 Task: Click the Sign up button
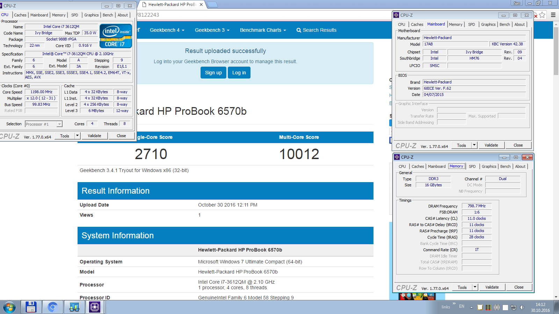[213, 73]
